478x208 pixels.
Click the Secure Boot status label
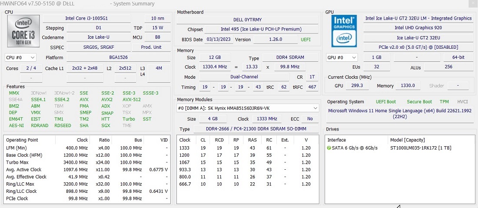coord(419,102)
